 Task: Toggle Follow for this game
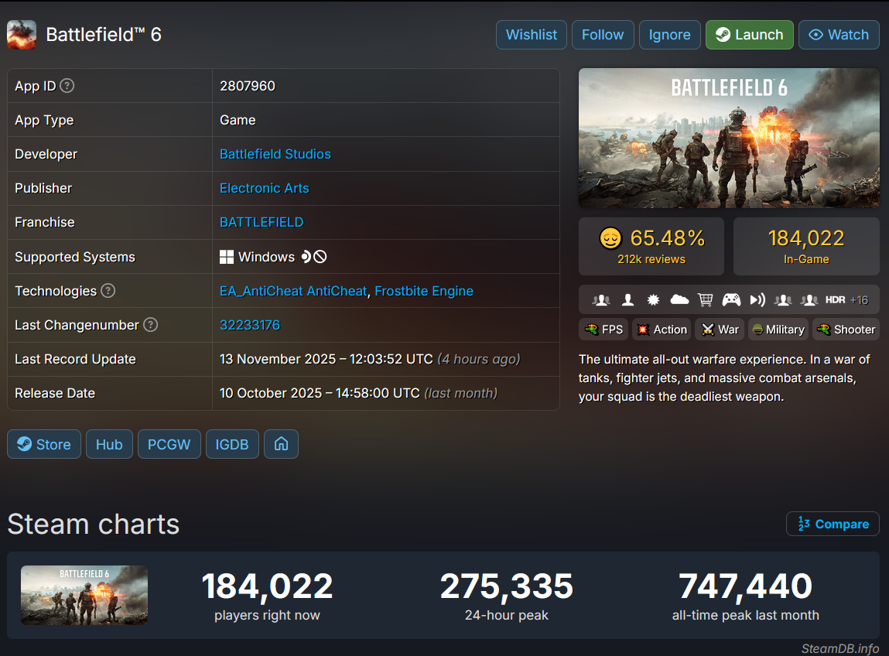tap(602, 35)
